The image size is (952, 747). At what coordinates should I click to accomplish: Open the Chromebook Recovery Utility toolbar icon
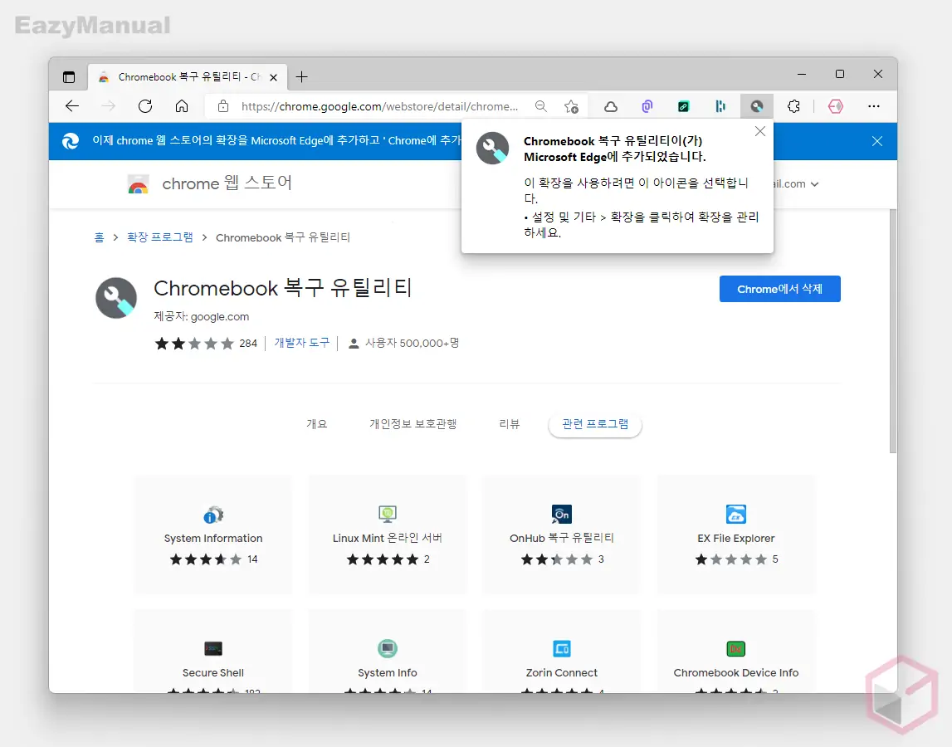(756, 106)
